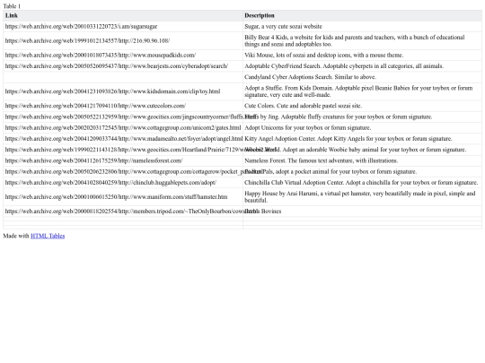Select the bearjests.com cyberadopt search URL
Viewport: 485px width, 363px height.
point(117,66)
